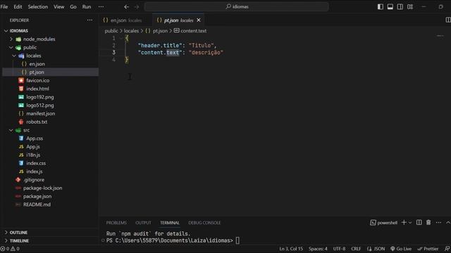Open the View menu
451x253 pixels.
[58, 6]
